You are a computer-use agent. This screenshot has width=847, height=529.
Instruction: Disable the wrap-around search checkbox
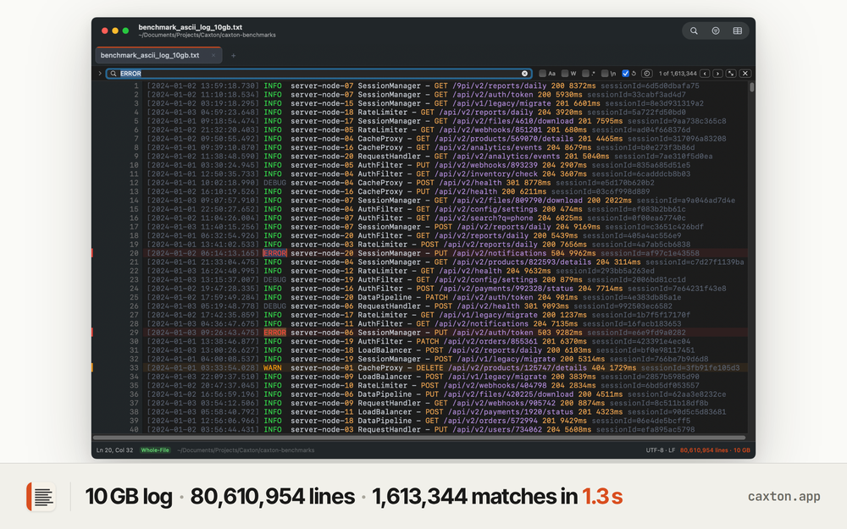(626, 74)
